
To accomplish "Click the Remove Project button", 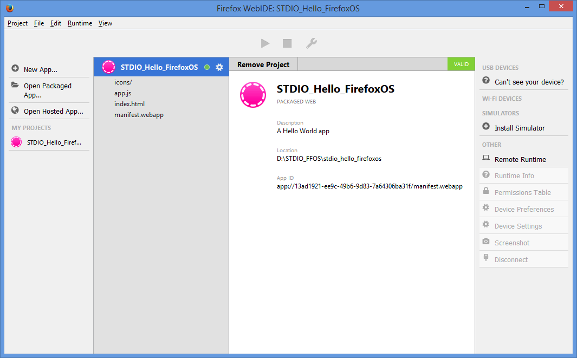I will click(263, 64).
